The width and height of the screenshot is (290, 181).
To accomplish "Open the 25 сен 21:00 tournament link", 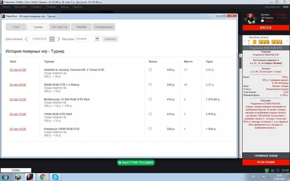I will [18, 70].
